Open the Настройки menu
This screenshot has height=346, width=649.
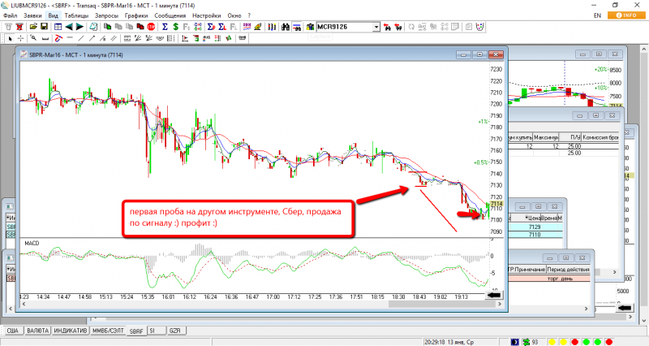click(x=207, y=15)
